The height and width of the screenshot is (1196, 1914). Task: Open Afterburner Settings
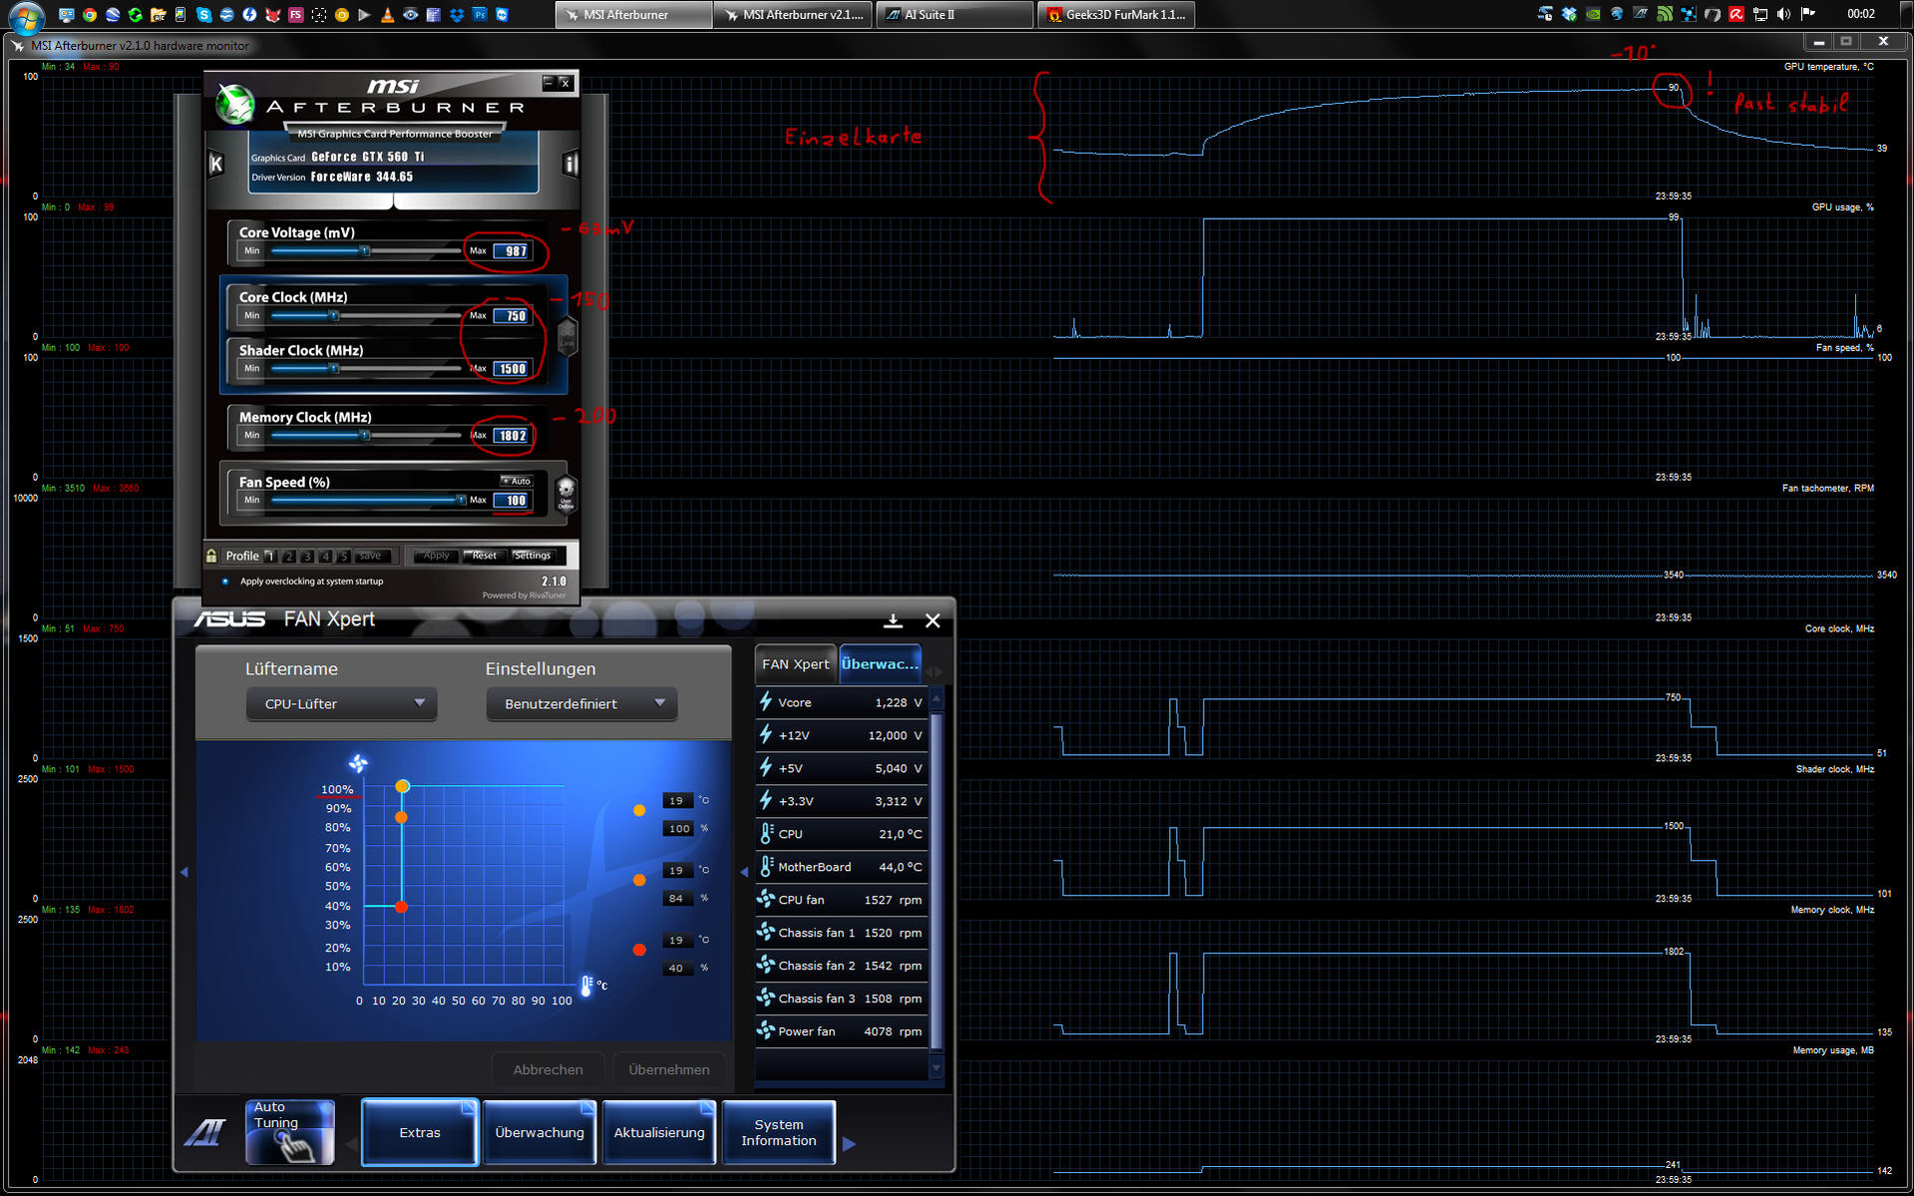click(x=533, y=556)
